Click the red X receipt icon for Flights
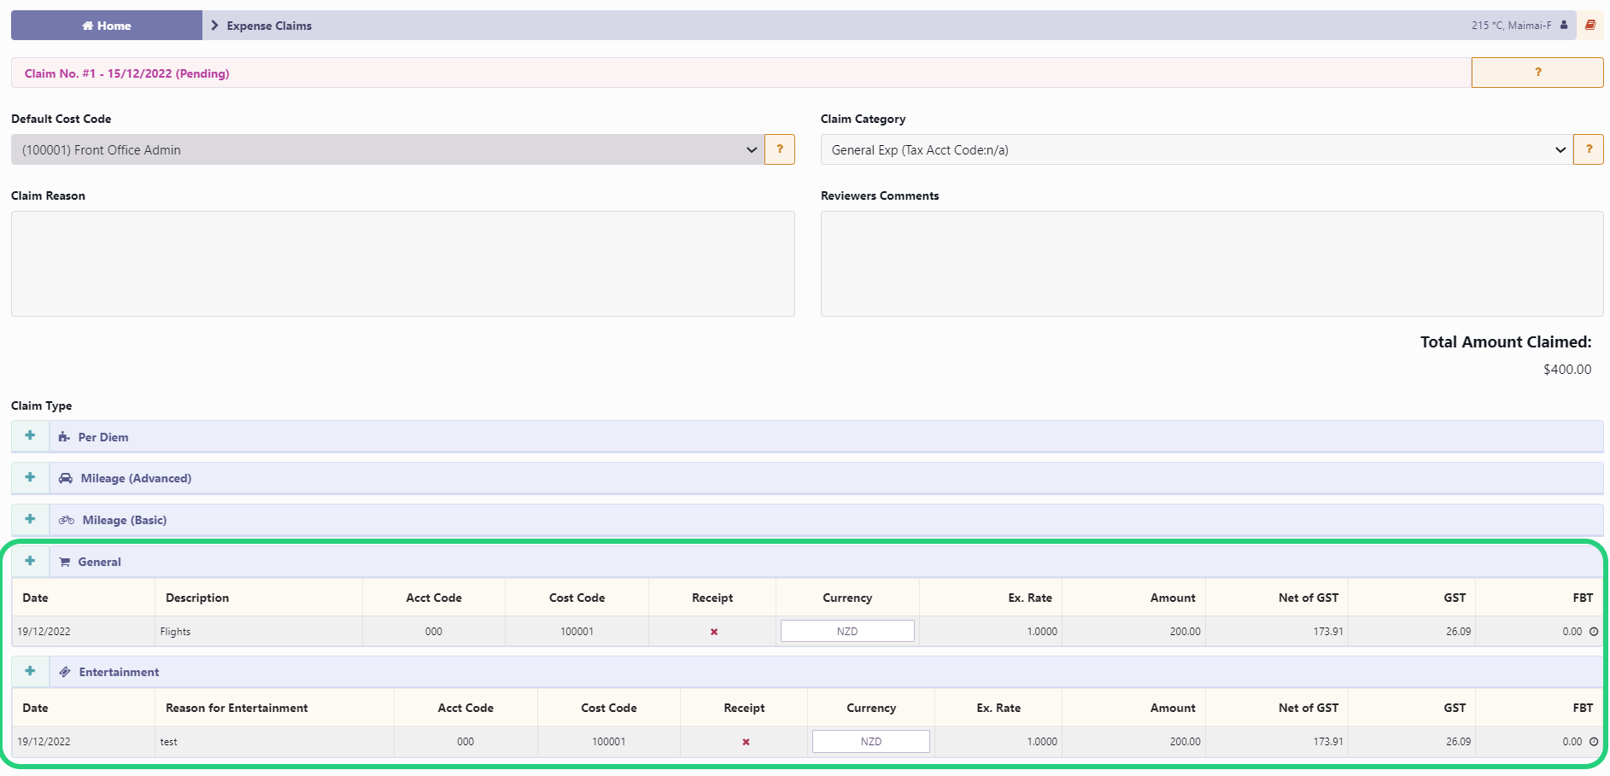The height and width of the screenshot is (776, 1610). [713, 632]
